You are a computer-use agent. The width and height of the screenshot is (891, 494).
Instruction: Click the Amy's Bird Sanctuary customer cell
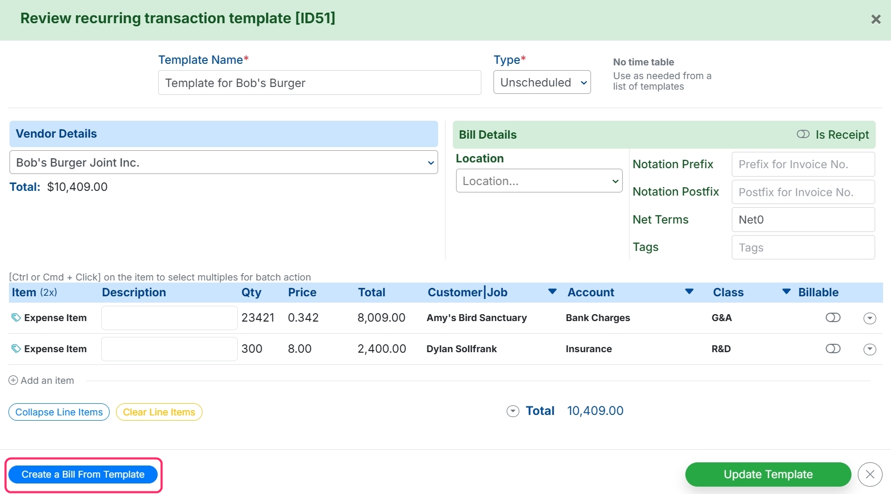coord(477,317)
